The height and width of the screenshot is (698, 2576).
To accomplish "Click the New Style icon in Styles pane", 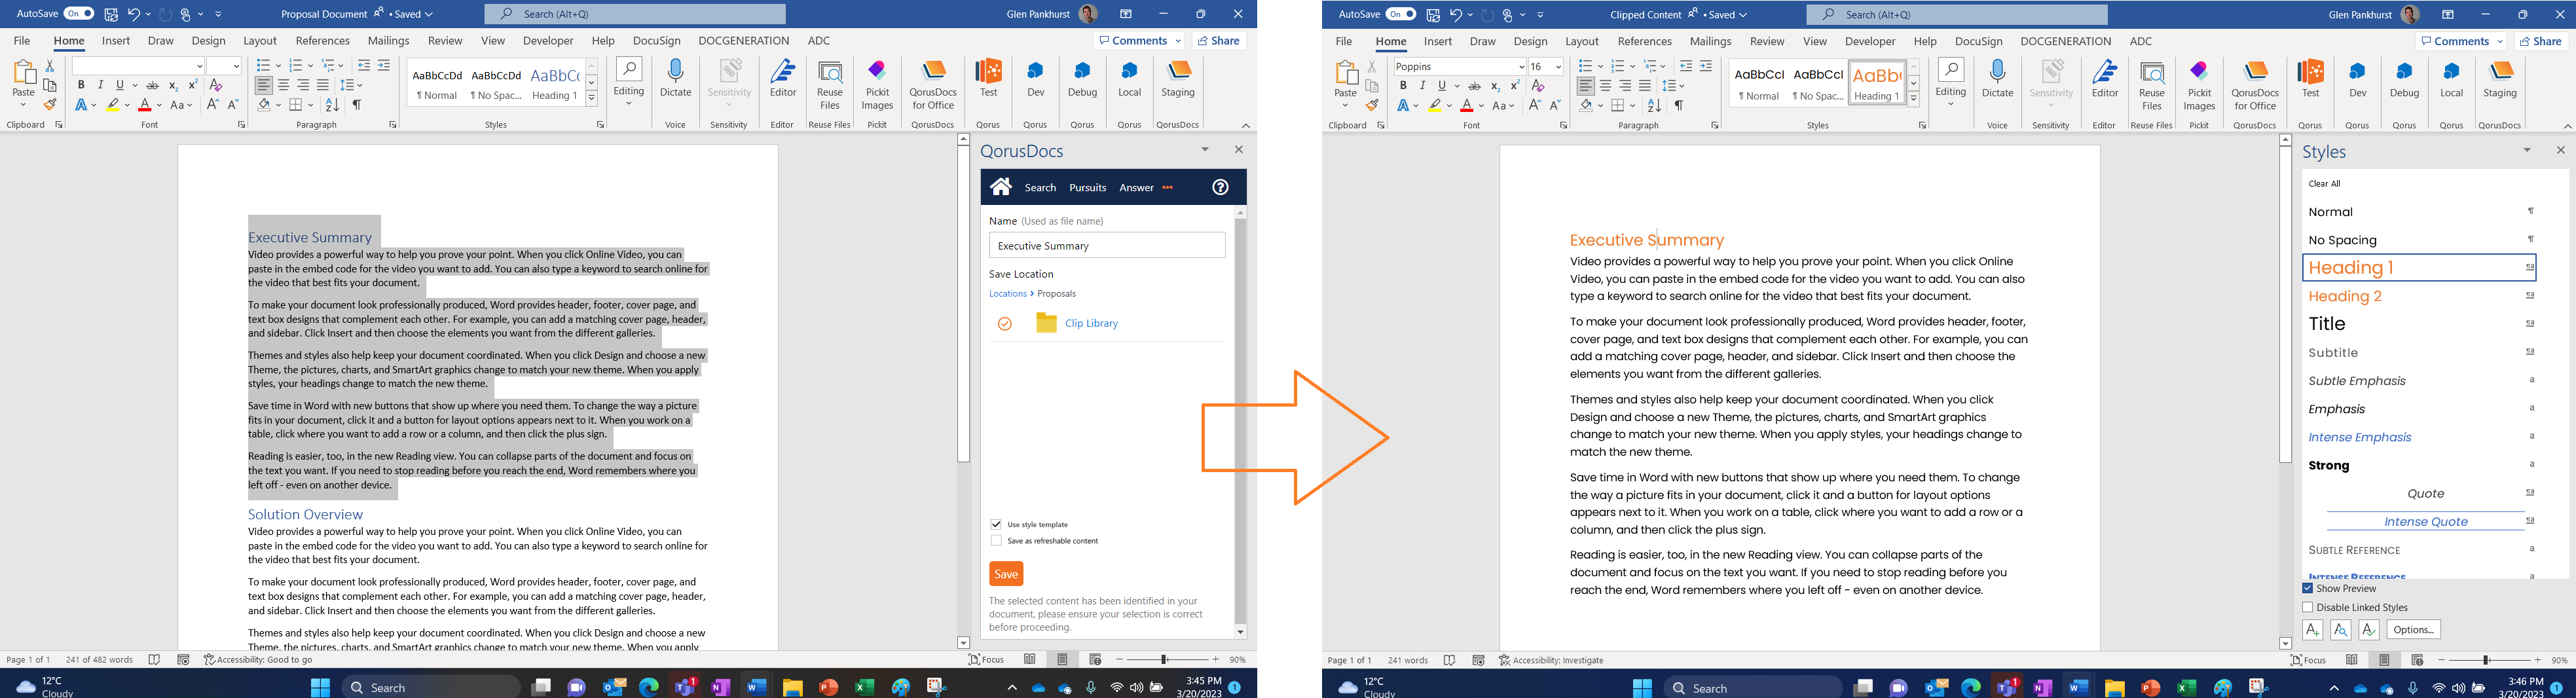I will point(2312,629).
